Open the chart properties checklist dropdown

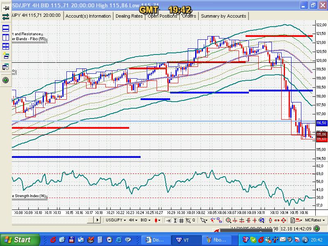coord(296,220)
